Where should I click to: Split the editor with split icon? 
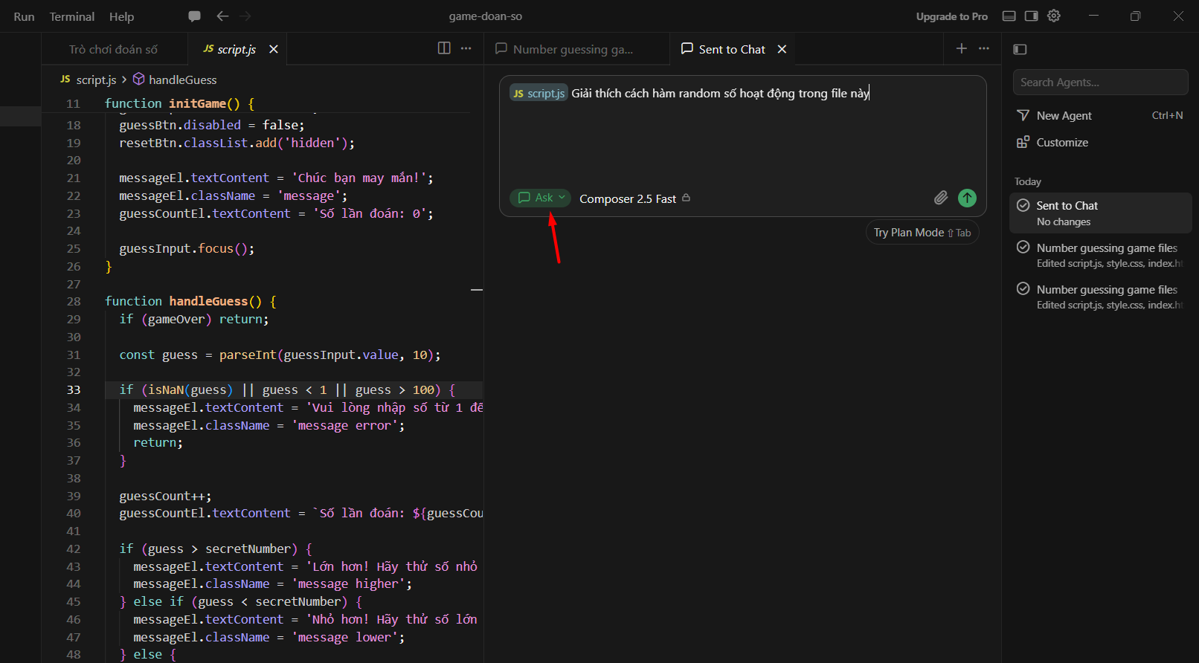444,48
